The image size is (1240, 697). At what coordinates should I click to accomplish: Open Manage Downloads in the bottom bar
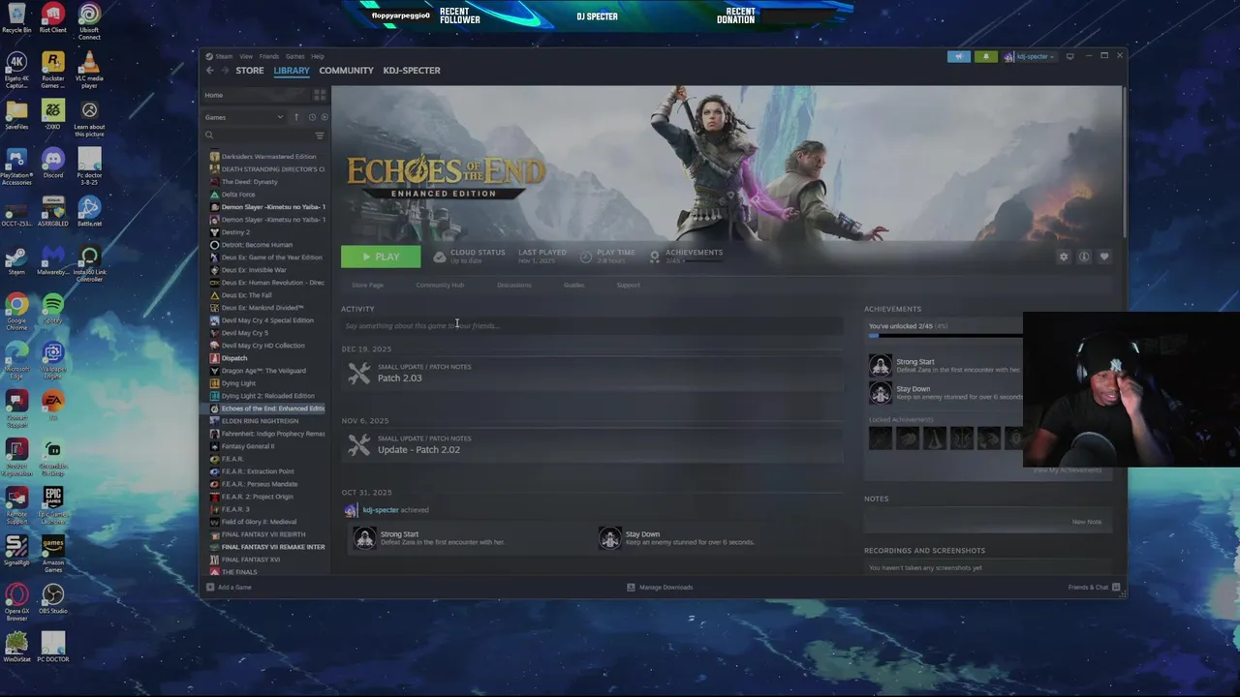(660, 587)
